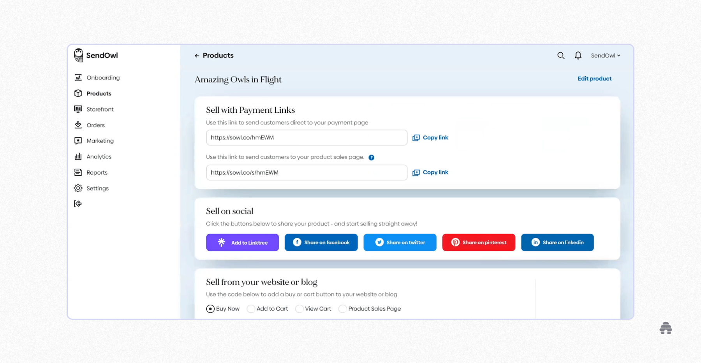Open the Reports section
Image resolution: width=701 pixels, height=363 pixels.
97,172
